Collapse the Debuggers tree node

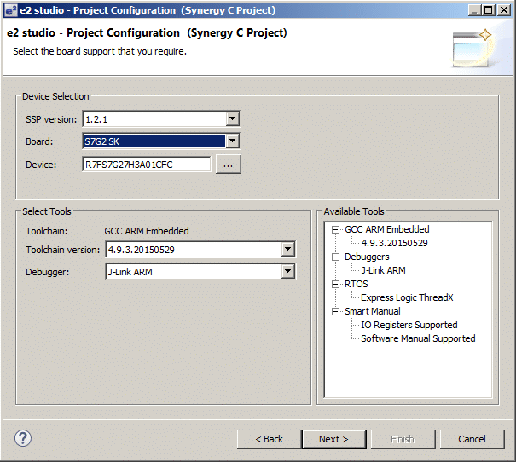pyautogui.click(x=336, y=257)
